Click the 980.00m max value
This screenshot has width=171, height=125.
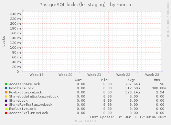[x=159, y=88]
